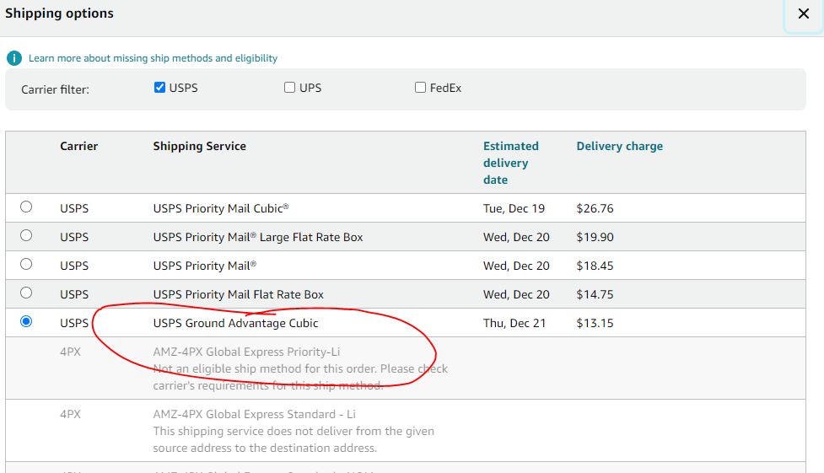Click the Tue, Dec 19 delivery date
The image size is (824, 473).
tap(514, 208)
